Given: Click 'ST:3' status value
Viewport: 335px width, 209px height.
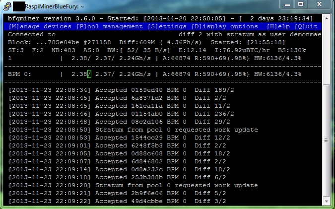Looking at the screenshot, I should coord(16,50).
